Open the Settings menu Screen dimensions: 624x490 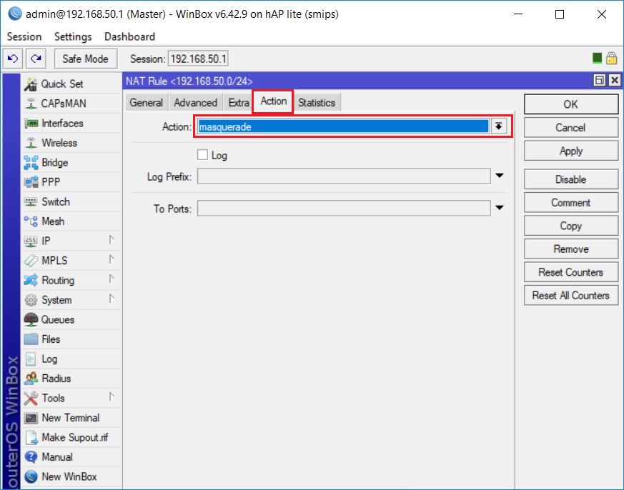[73, 36]
